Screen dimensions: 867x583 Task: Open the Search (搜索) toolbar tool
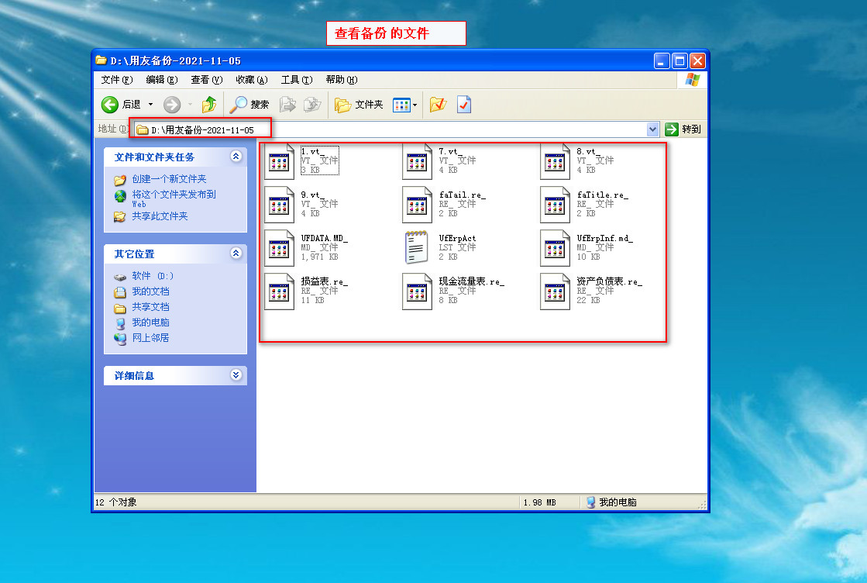click(x=249, y=105)
